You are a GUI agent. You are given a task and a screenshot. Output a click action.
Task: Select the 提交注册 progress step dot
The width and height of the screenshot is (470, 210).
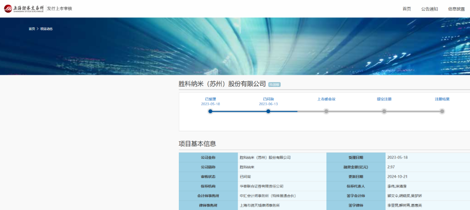(384, 111)
